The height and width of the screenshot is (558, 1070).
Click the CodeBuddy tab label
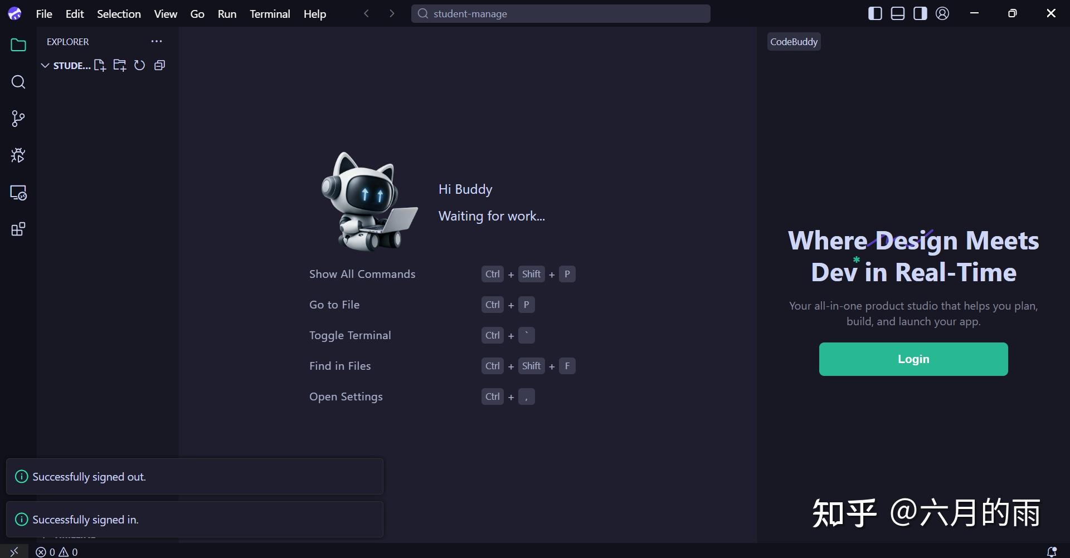[794, 41]
